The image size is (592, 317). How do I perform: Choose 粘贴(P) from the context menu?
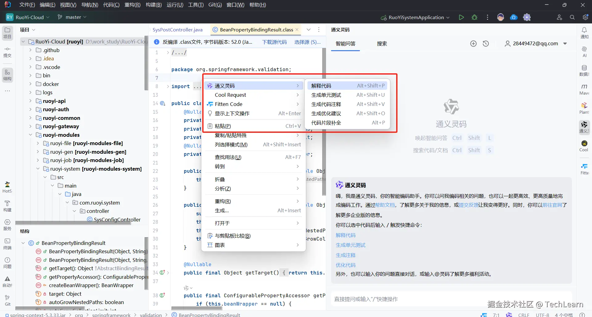click(254, 126)
